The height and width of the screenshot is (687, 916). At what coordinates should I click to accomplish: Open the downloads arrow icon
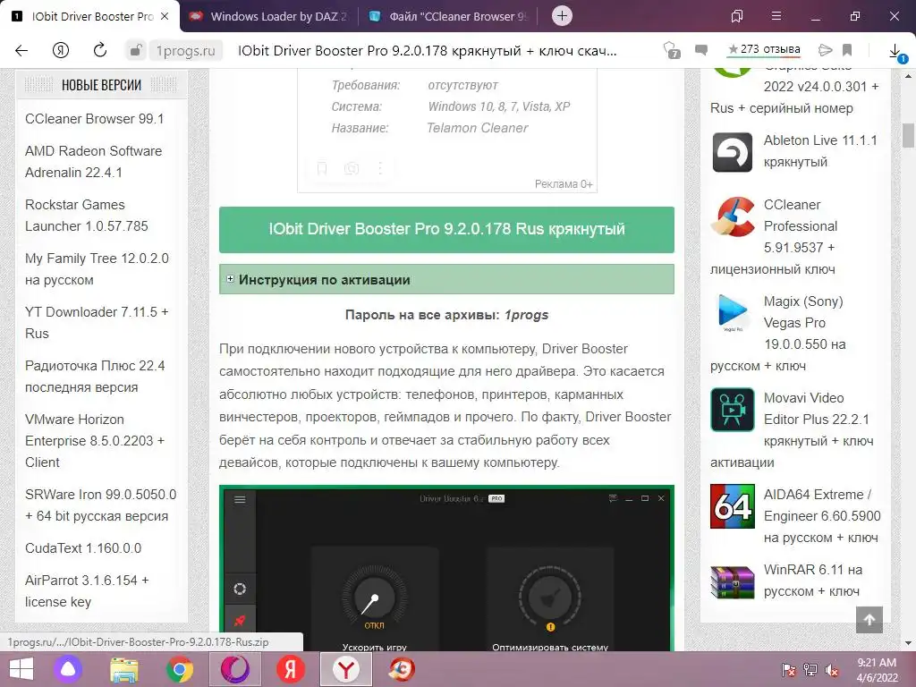pyautogui.click(x=895, y=51)
